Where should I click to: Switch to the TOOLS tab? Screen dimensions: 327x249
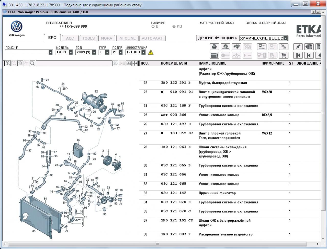point(88,38)
